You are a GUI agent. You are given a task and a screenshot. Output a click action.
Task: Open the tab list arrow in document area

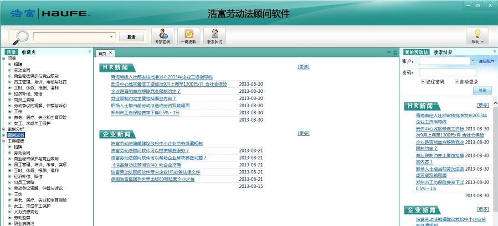pos(389,52)
